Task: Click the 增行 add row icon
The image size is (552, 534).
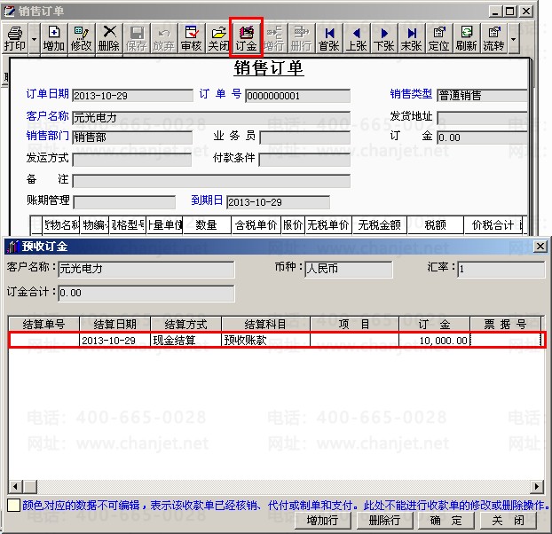Action: coord(274,38)
